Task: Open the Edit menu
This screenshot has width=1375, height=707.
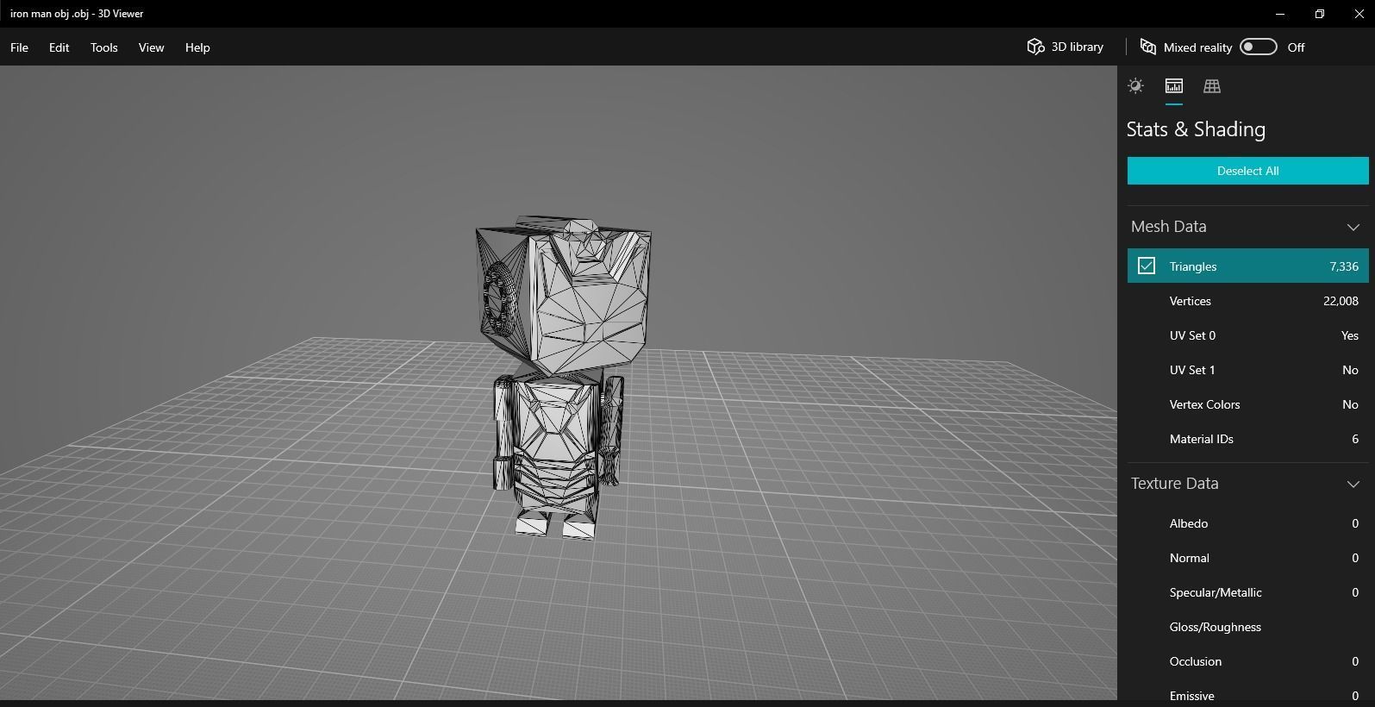Action: (59, 47)
